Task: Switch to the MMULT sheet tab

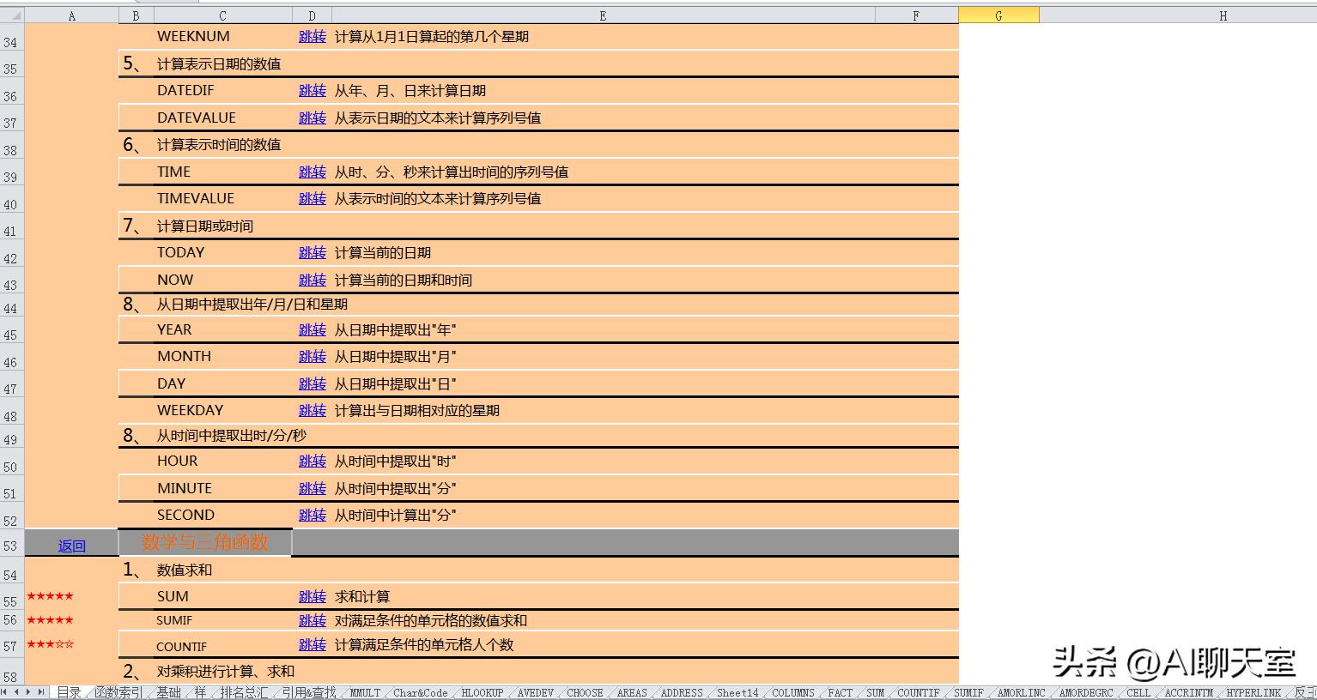Action: [x=365, y=692]
